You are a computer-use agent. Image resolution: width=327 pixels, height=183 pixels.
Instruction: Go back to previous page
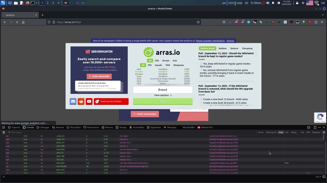[5, 22]
